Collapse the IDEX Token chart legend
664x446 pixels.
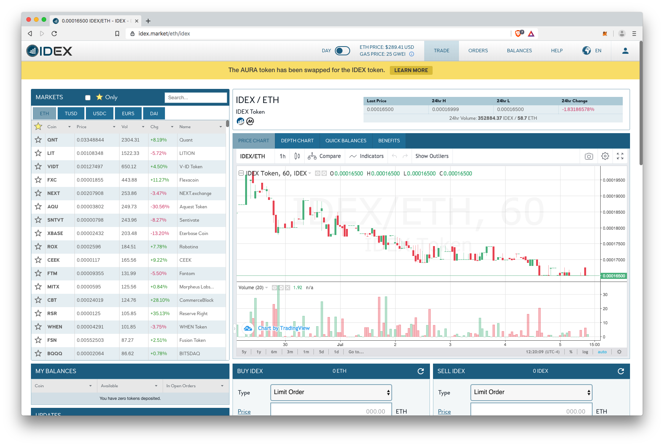tap(241, 173)
